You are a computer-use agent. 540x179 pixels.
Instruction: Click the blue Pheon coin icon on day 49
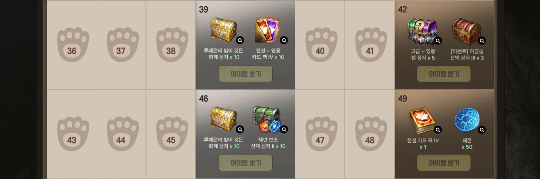click(x=467, y=120)
